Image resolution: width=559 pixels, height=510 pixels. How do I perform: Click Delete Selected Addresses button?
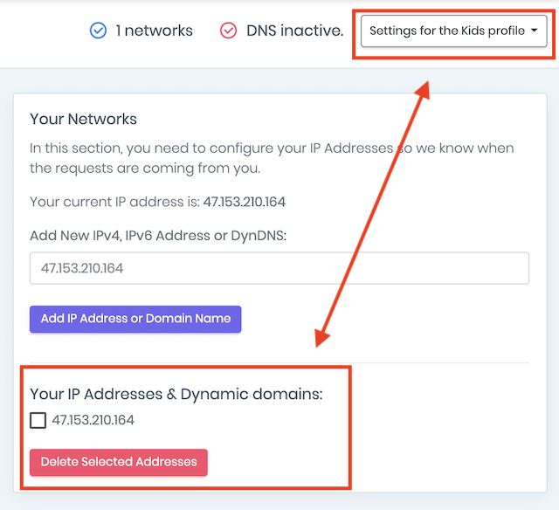click(x=119, y=462)
